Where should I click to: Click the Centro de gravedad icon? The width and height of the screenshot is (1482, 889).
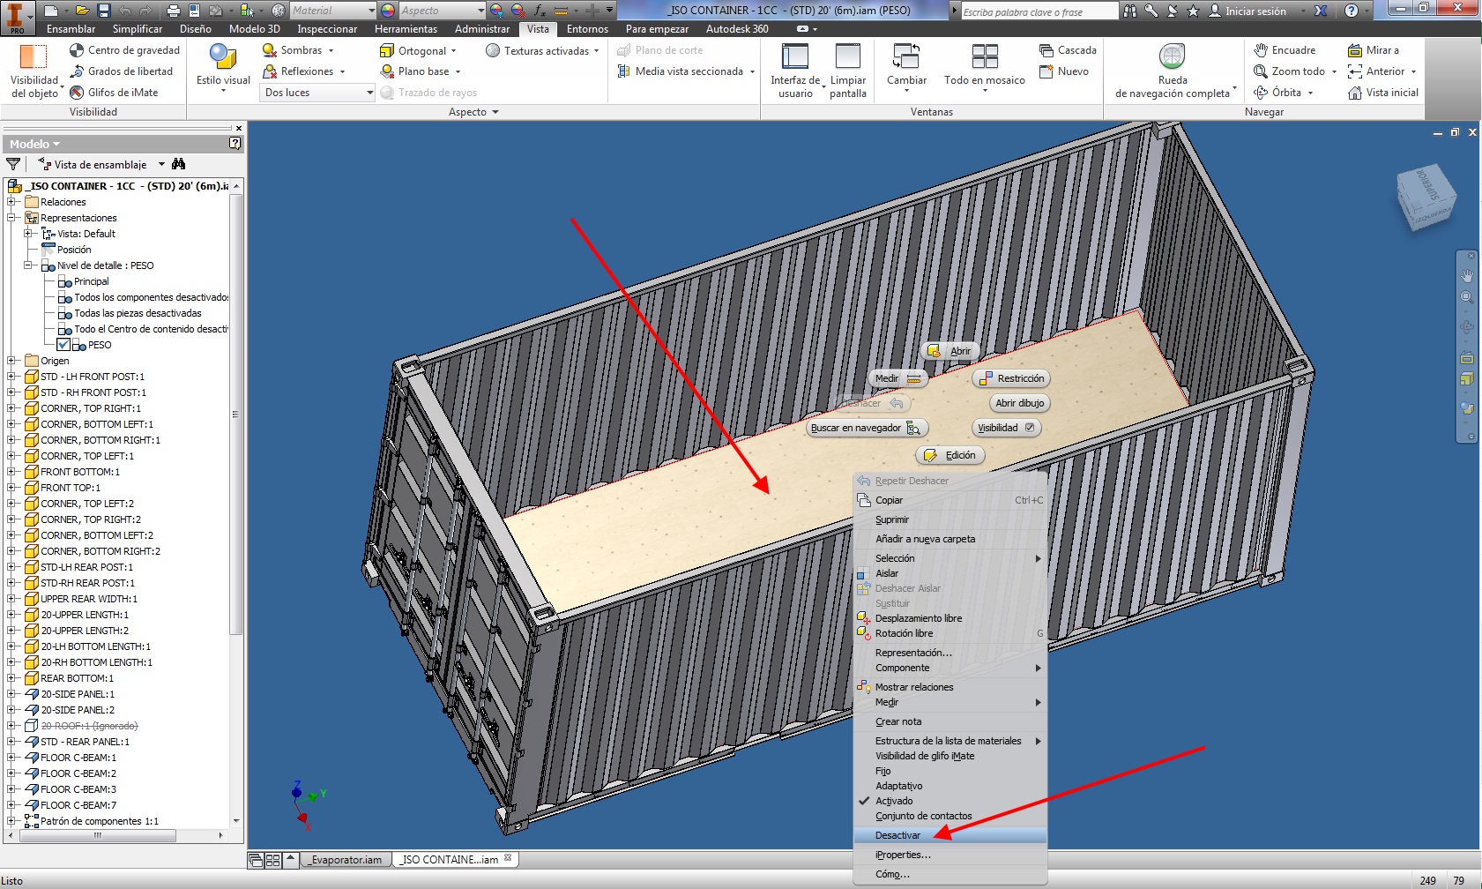click(x=77, y=50)
